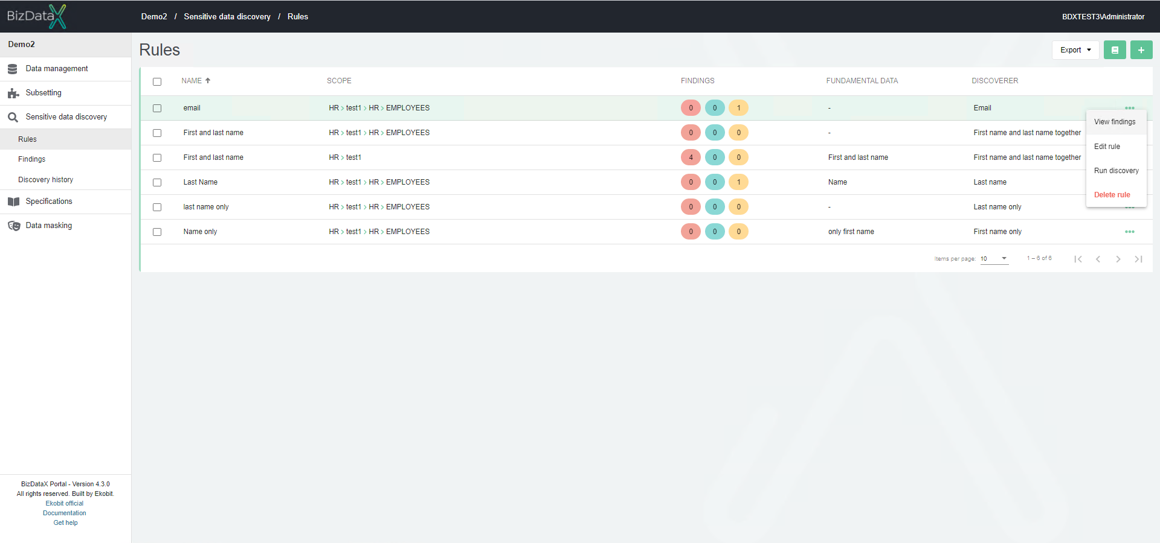Check the Name only rule checkbox
The width and height of the screenshot is (1160, 543).
pos(157,232)
